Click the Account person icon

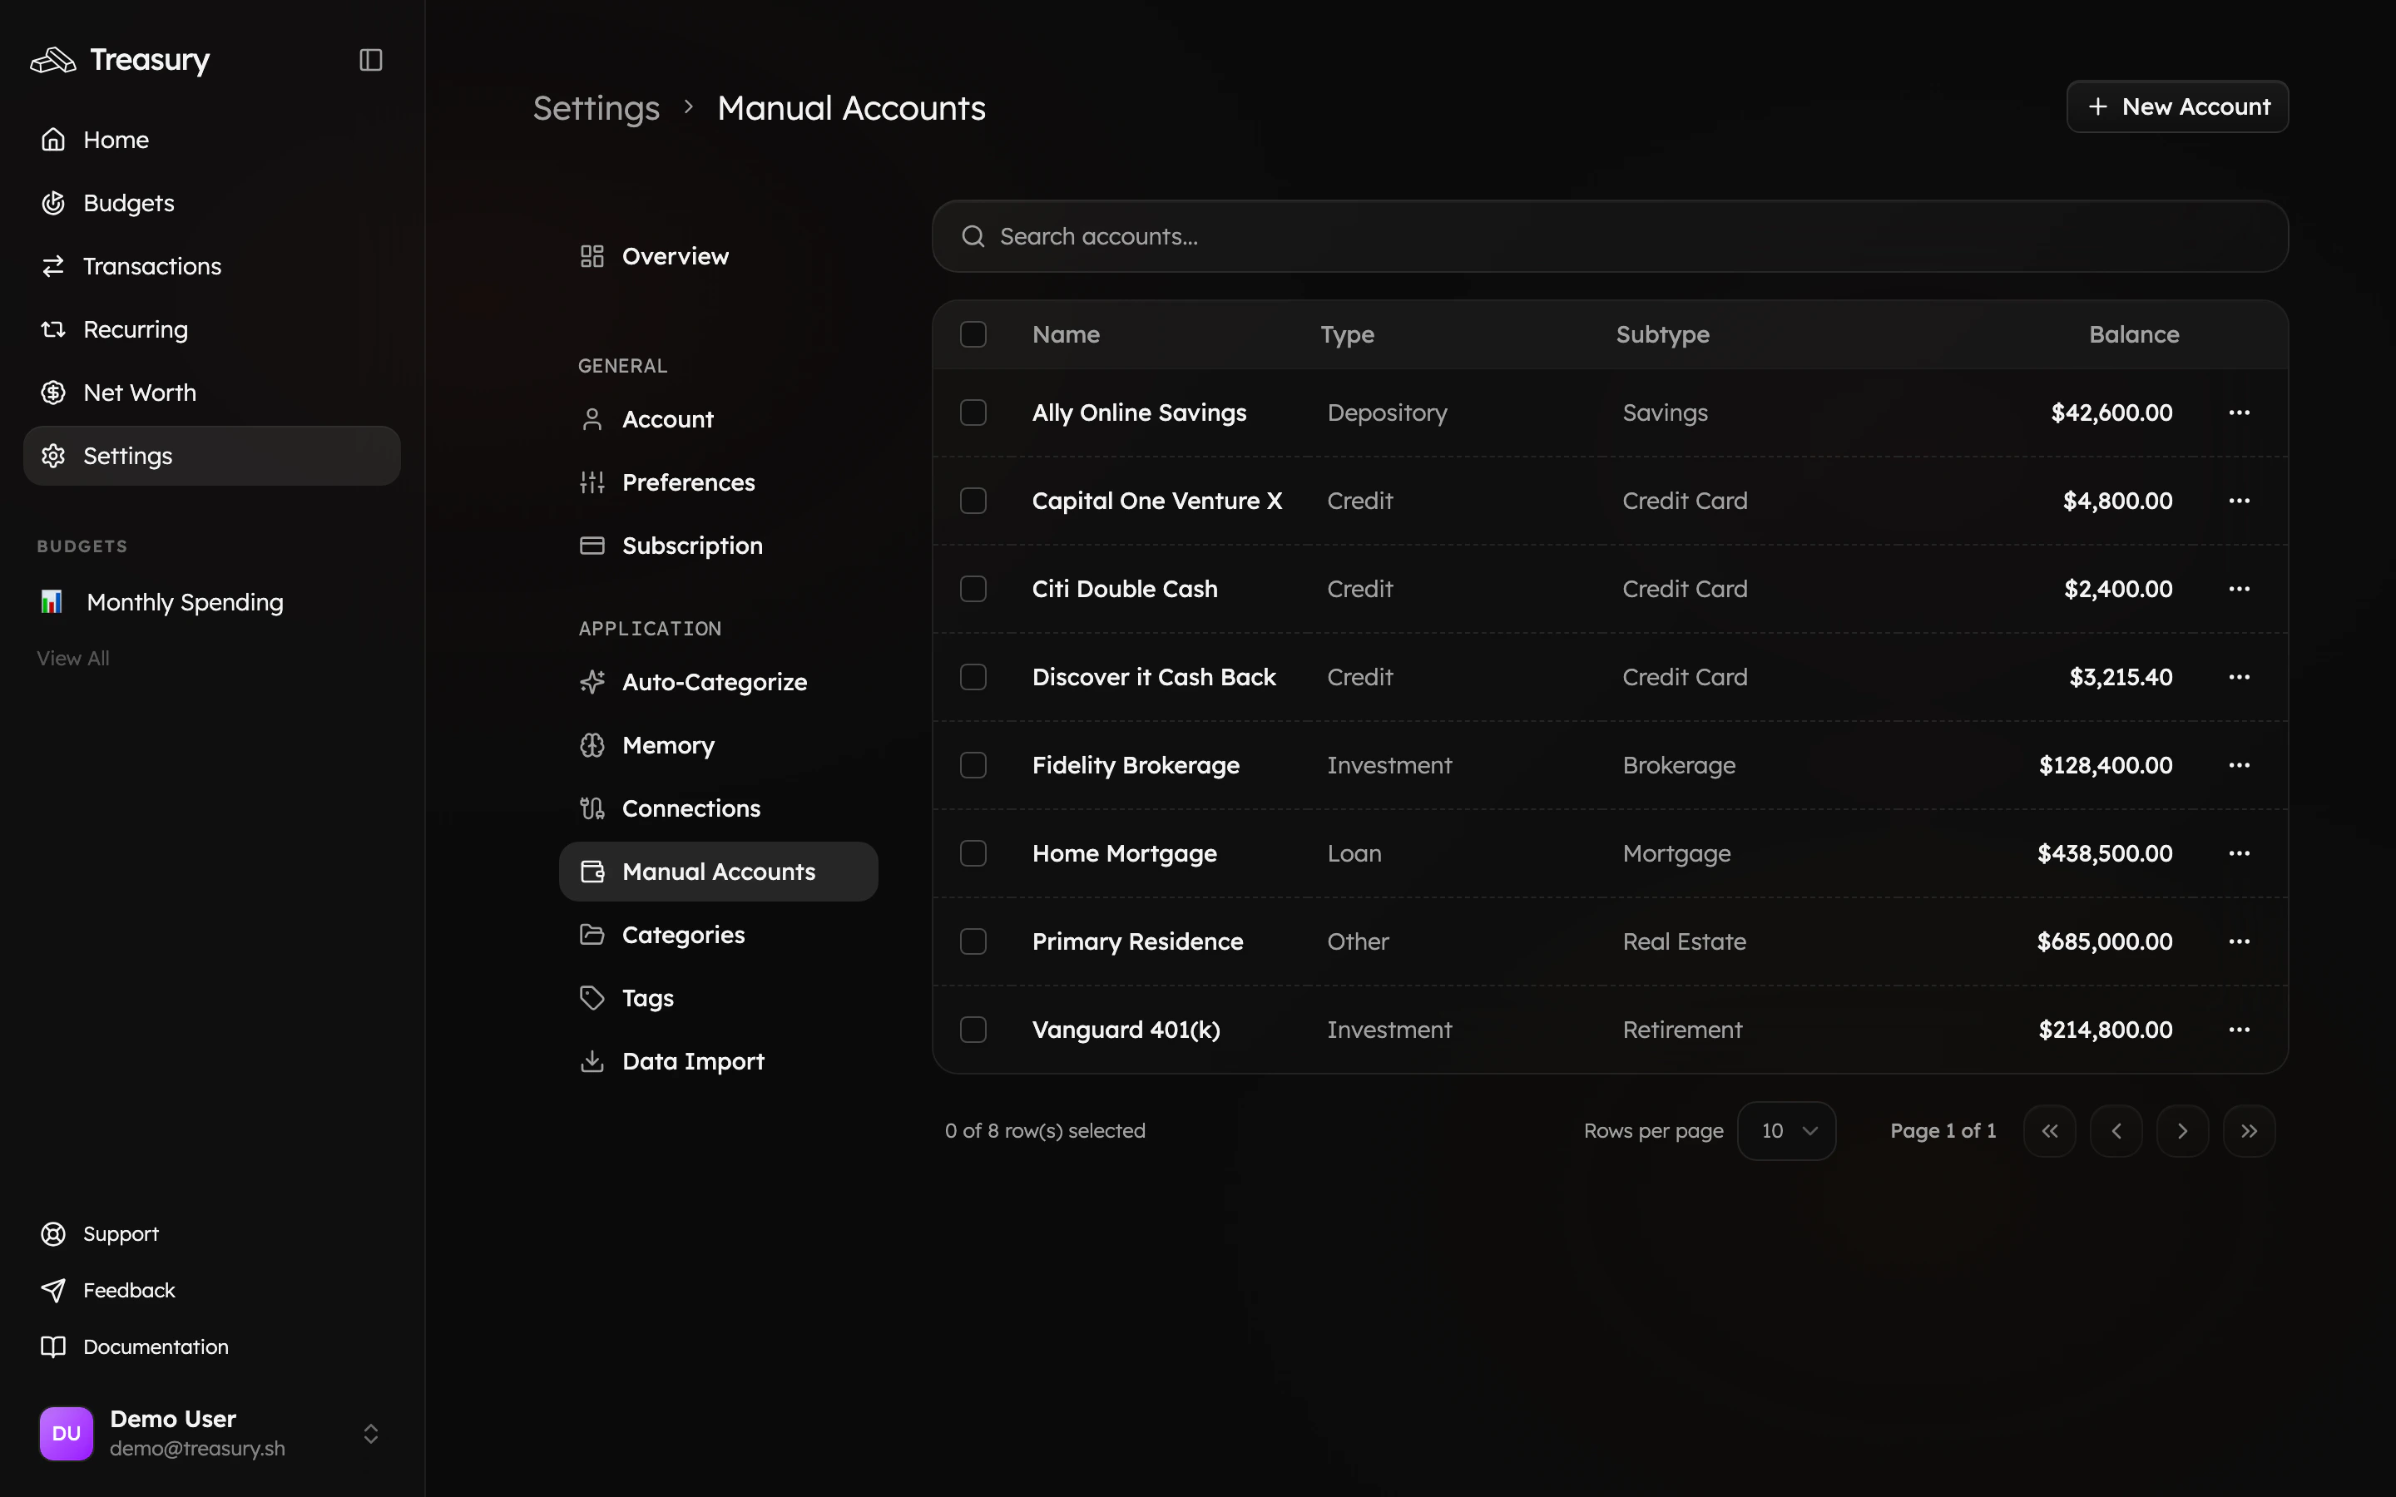(592, 420)
